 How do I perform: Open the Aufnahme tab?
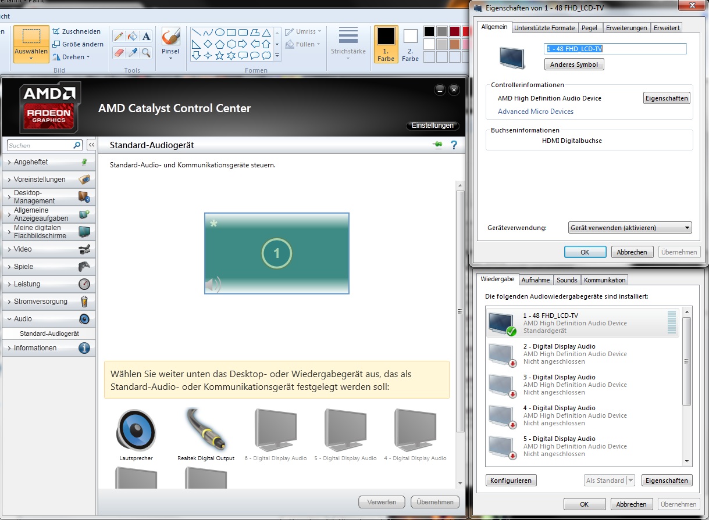tap(536, 280)
